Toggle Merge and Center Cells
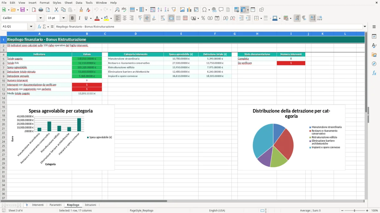 (x=171, y=18)
